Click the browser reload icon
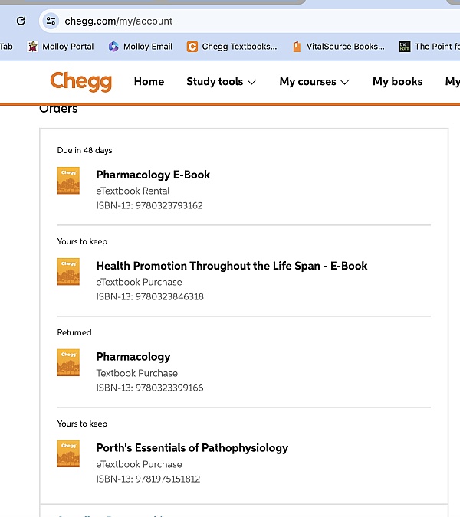 tap(21, 21)
